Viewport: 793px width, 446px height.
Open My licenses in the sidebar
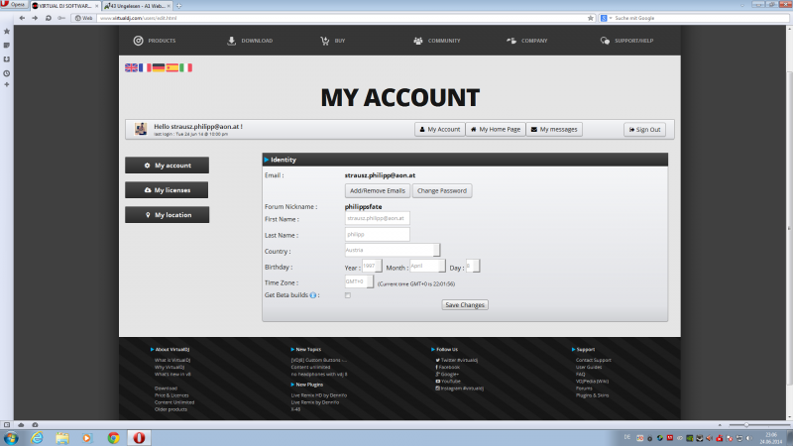[167, 189]
